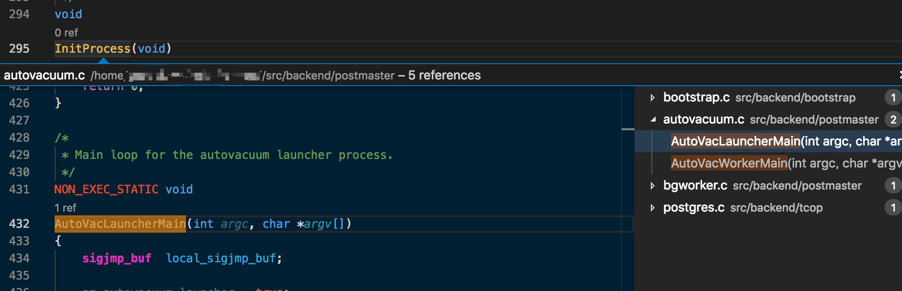Click the "1" badge next to postgres.c
This screenshot has height=291, width=902.
pyautogui.click(x=893, y=208)
